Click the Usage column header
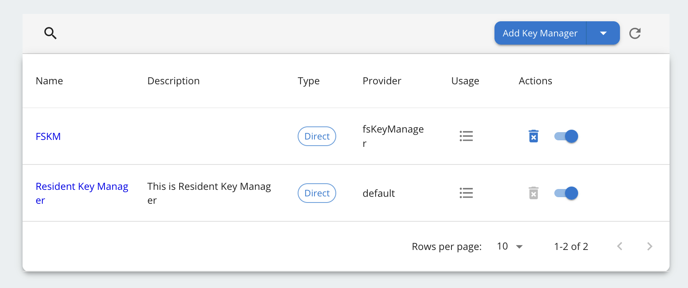The height and width of the screenshot is (288, 688). tap(465, 81)
